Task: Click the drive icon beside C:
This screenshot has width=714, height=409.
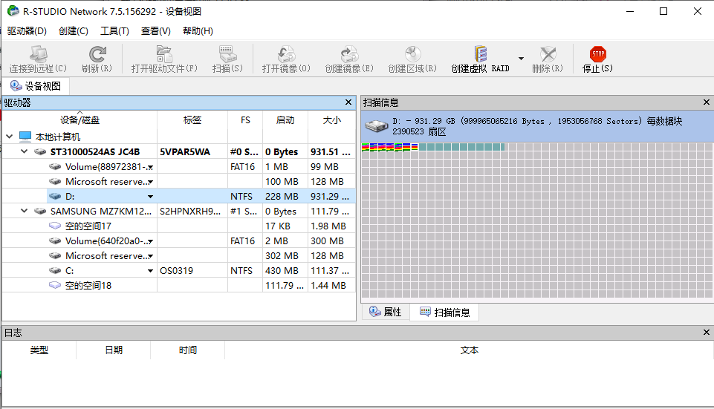Action: click(55, 270)
